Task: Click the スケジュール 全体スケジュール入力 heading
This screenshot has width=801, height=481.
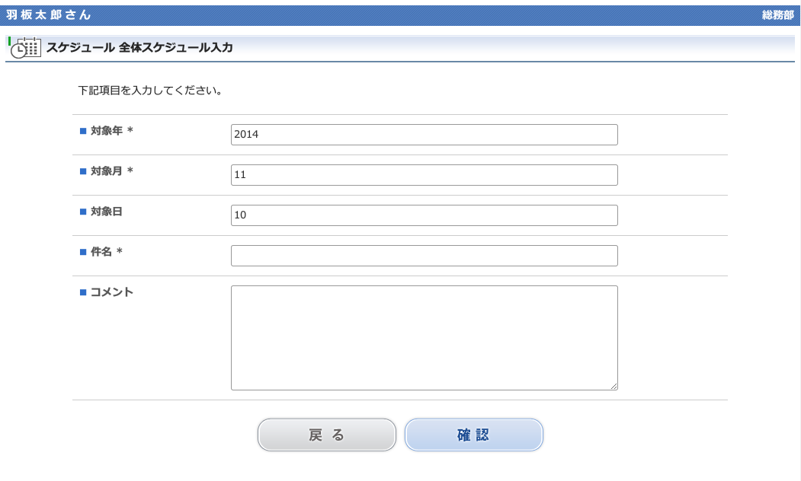Action: (x=139, y=47)
